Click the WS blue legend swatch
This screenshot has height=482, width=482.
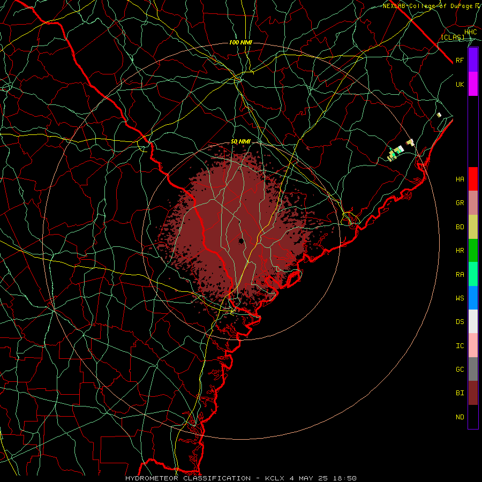473,298
